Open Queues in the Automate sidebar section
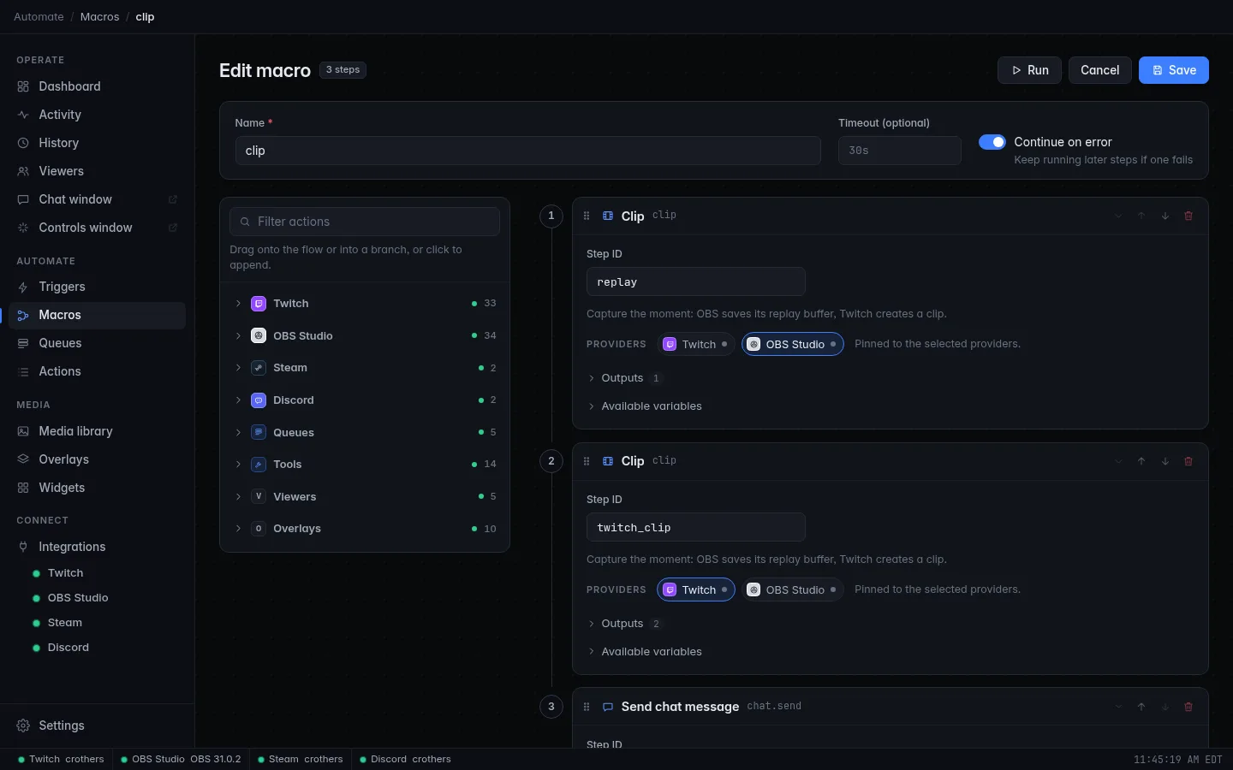The width and height of the screenshot is (1233, 770). coord(97,343)
